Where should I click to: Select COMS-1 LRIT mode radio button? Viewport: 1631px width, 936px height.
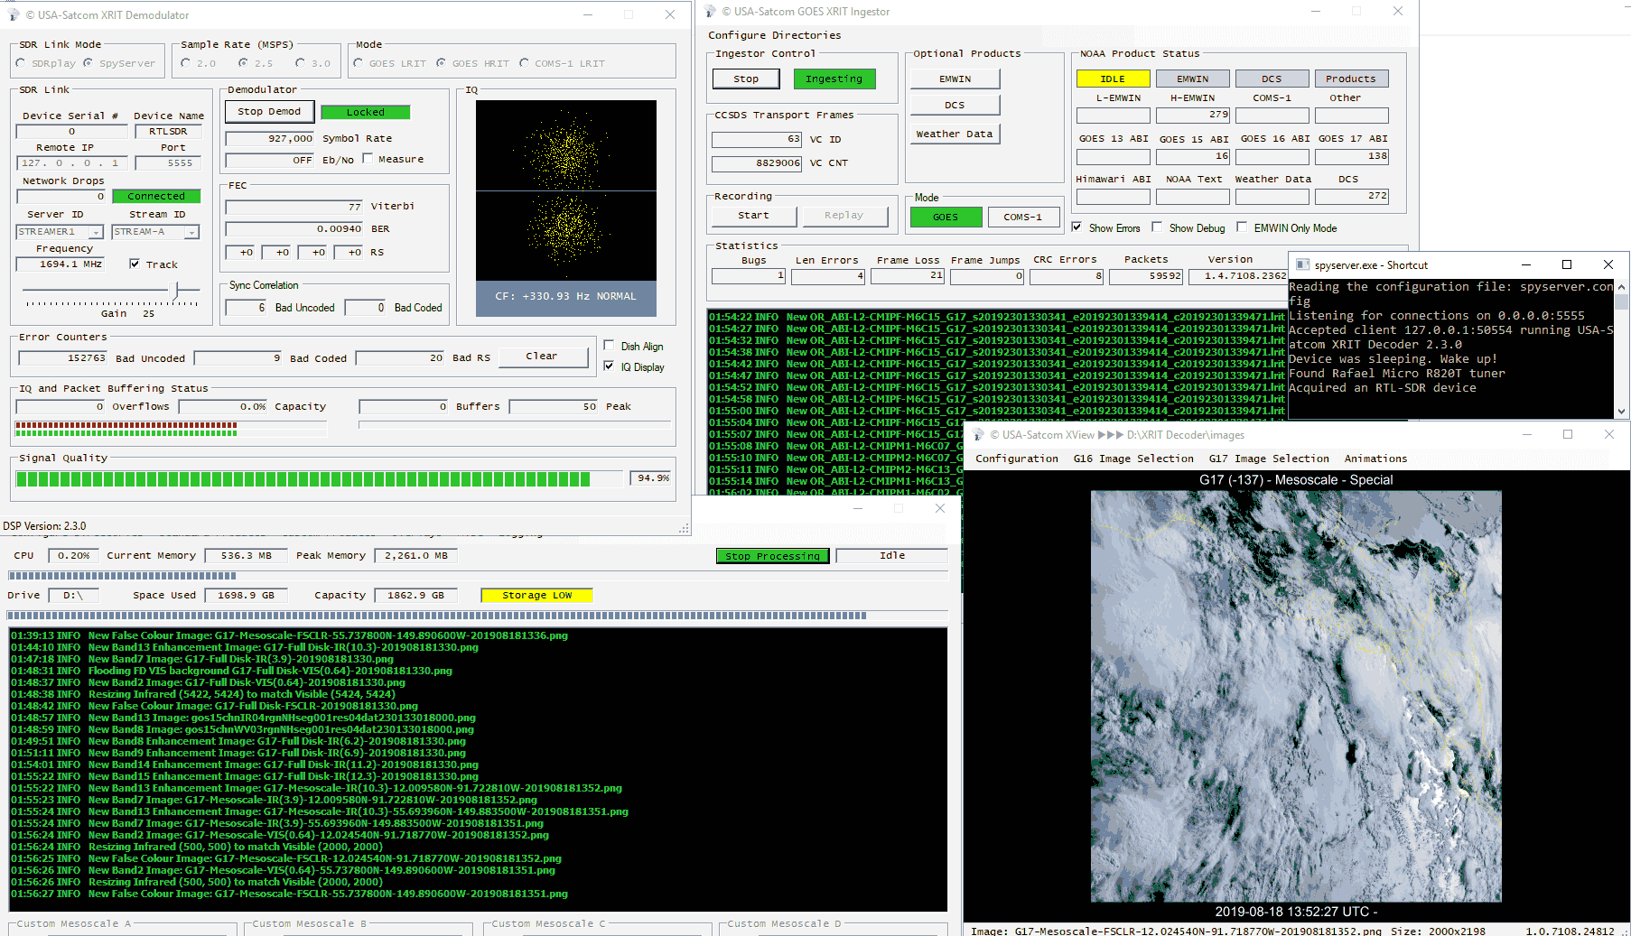coord(524,63)
